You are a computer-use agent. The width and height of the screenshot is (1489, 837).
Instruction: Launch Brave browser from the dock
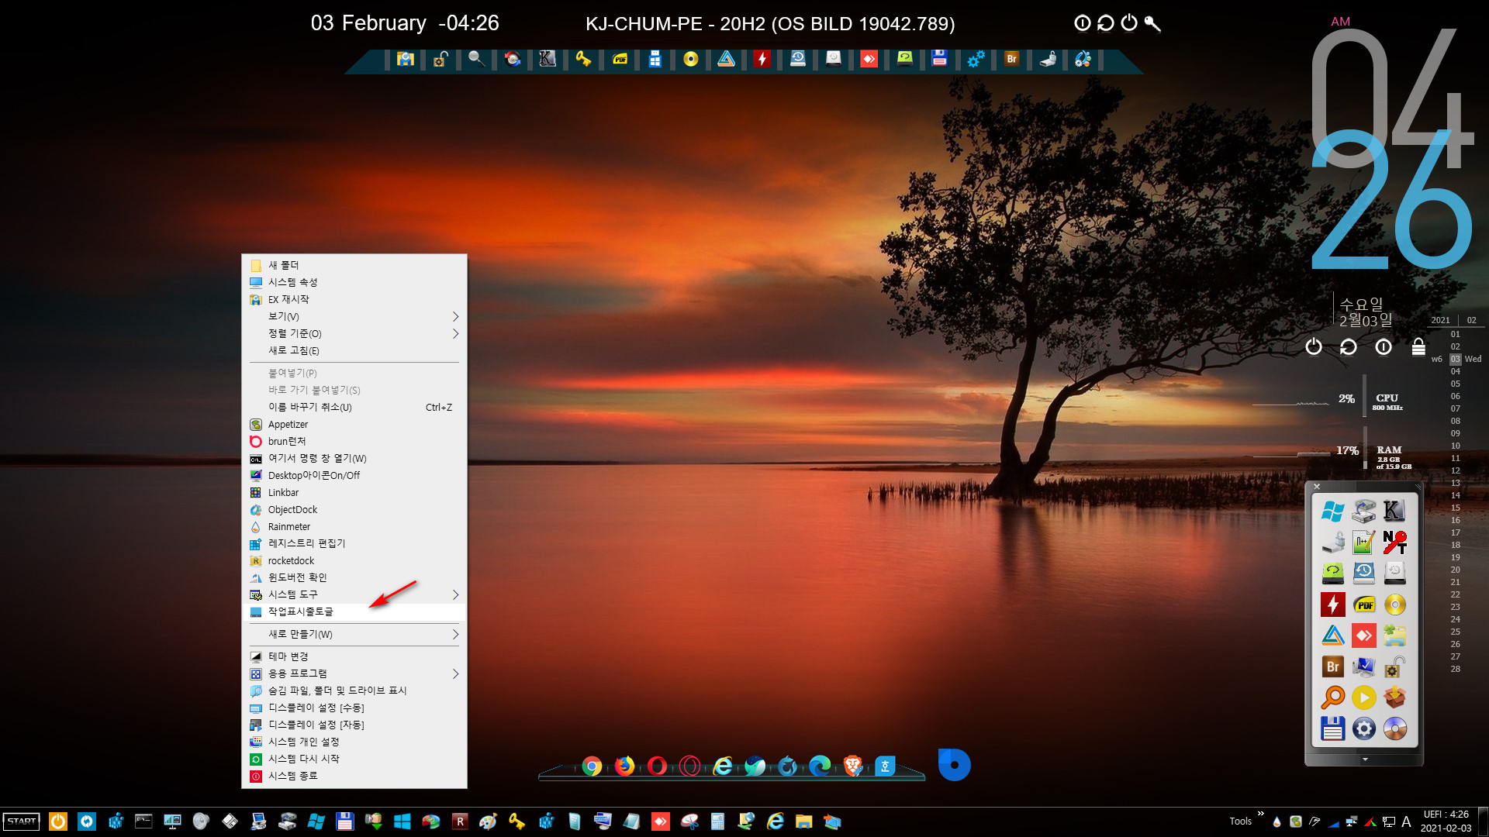pos(853,766)
